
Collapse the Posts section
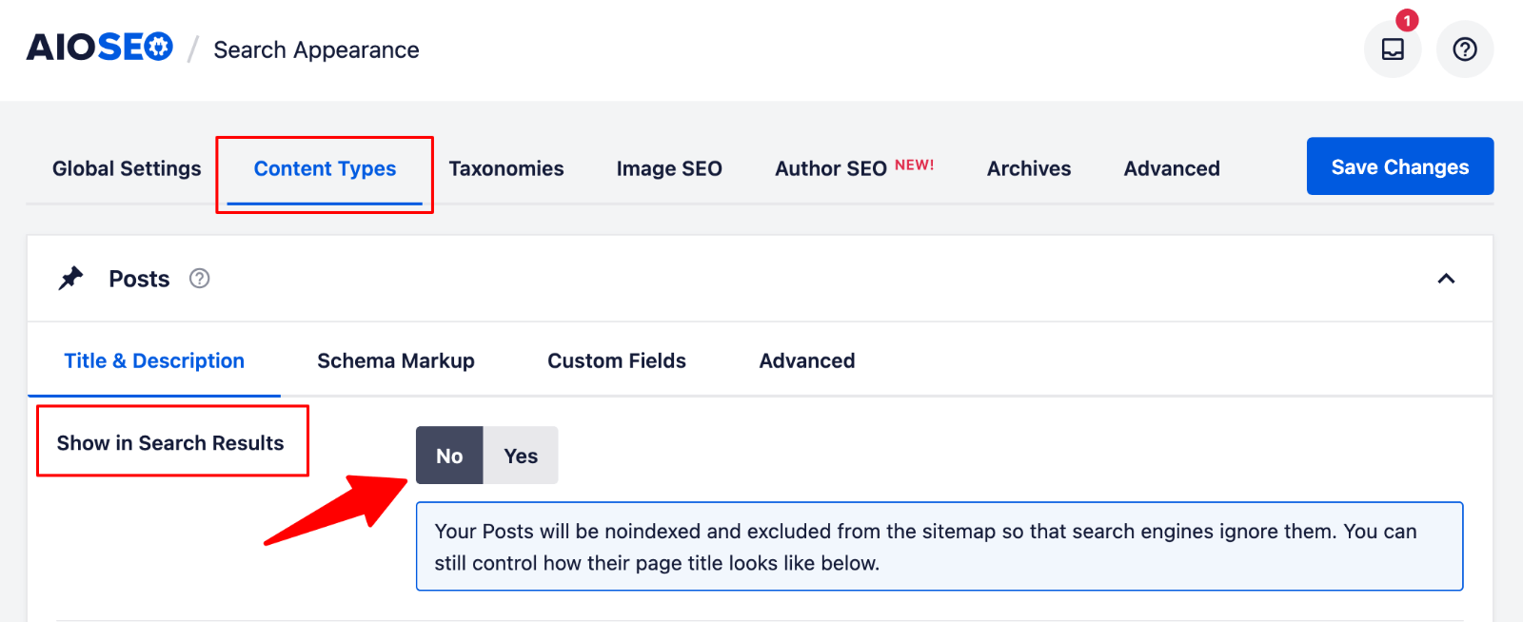coord(1448,279)
